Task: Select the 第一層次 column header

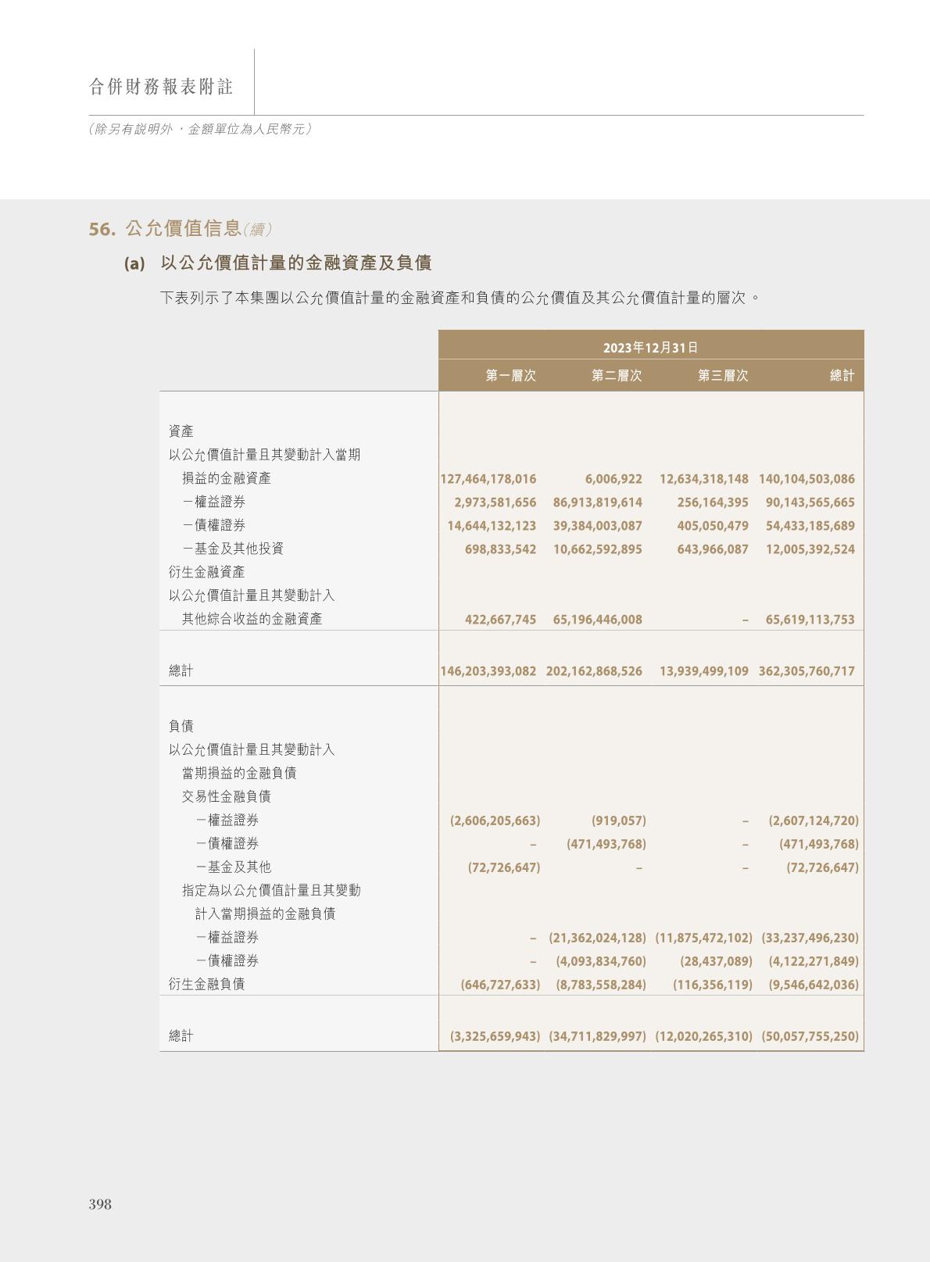Action: point(510,376)
